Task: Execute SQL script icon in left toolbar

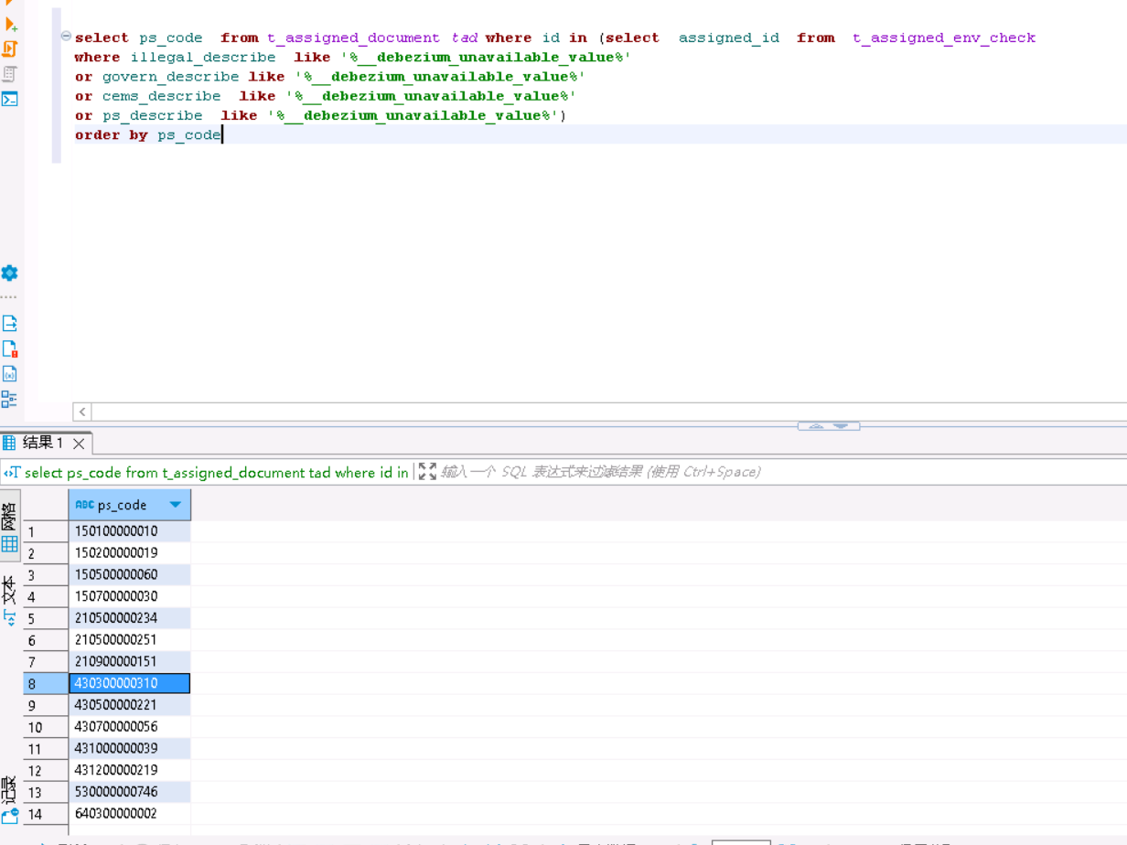Action: pyautogui.click(x=10, y=49)
